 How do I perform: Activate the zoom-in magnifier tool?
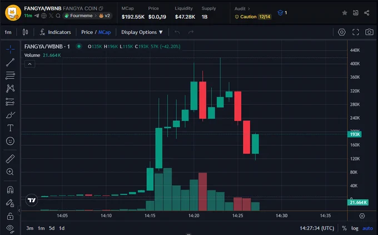coord(10,172)
